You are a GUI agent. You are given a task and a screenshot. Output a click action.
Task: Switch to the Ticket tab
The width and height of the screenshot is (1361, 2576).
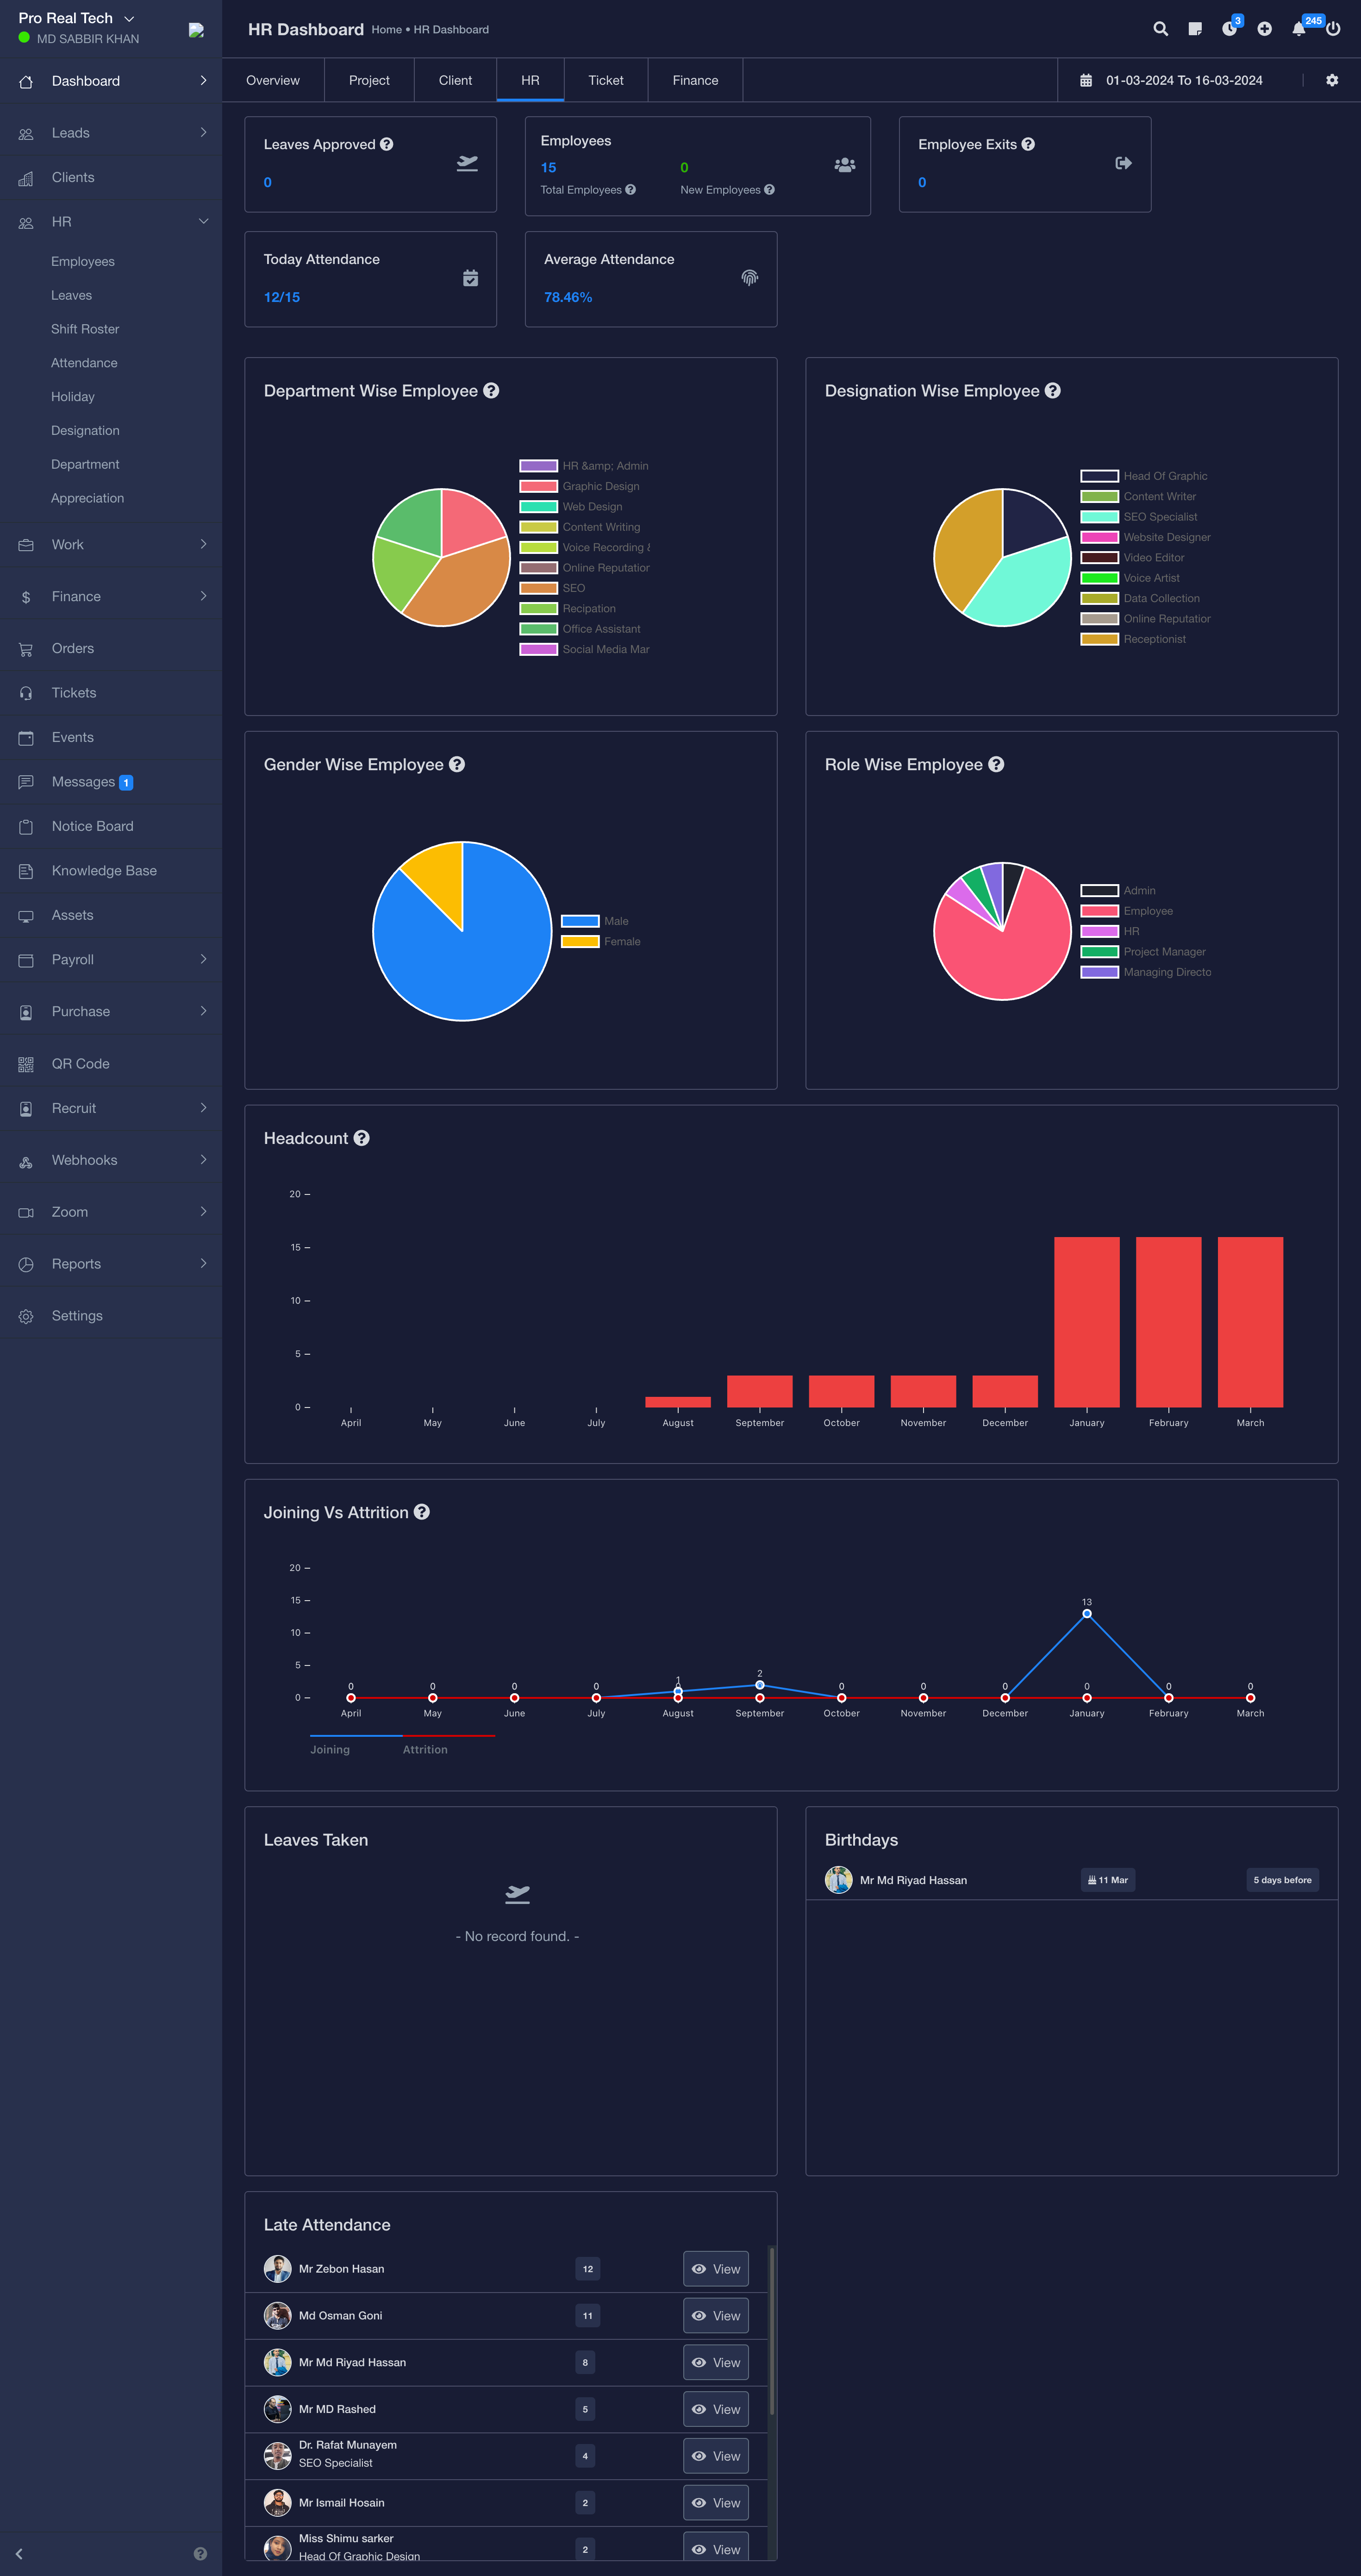[606, 80]
